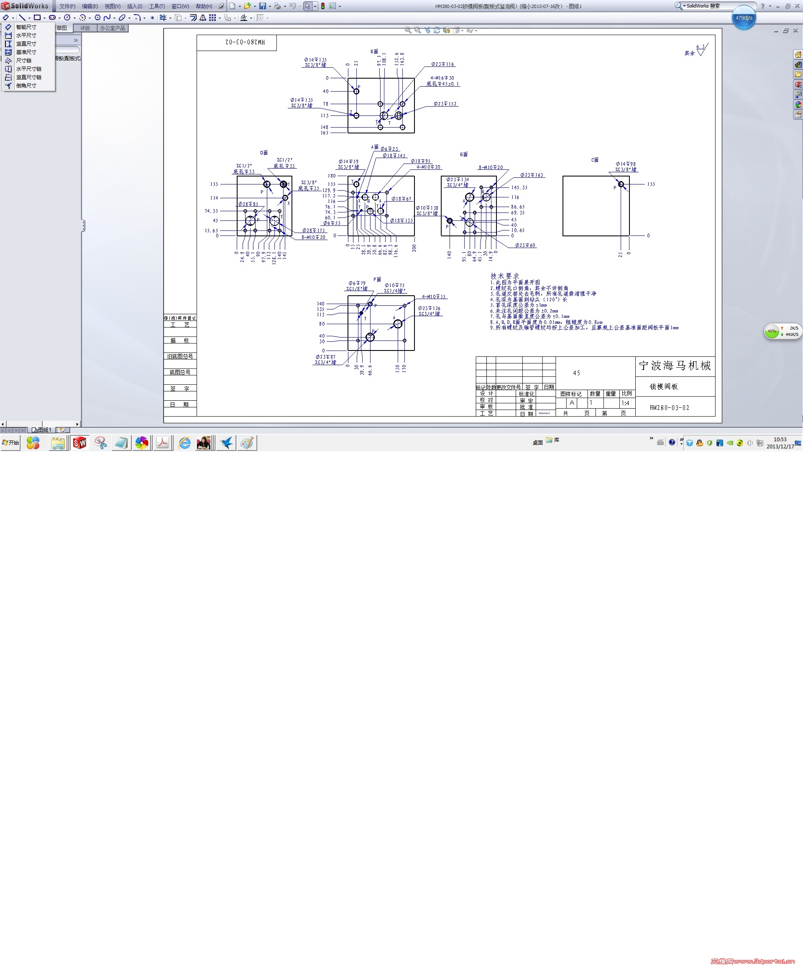Click the Mirror Entities icon
Image resolution: width=803 pixels, height=967 pixels.
pyautogui.click(x=202, y=18)
